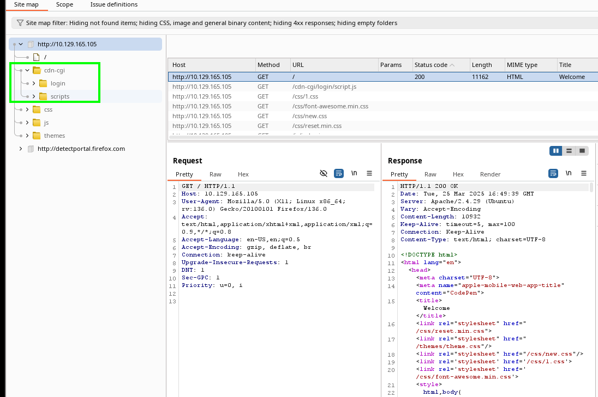Select the /css/reset.min.css table row

pos(383,126)
